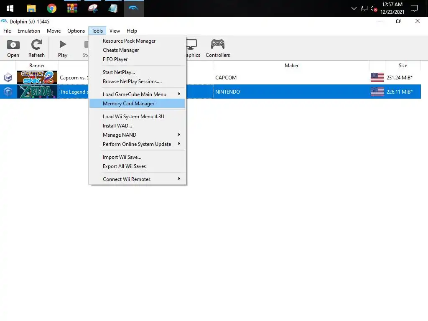The image size is (428, 321).
Task: Show hidden tray icons chevron
Action: tap(354, 8)
